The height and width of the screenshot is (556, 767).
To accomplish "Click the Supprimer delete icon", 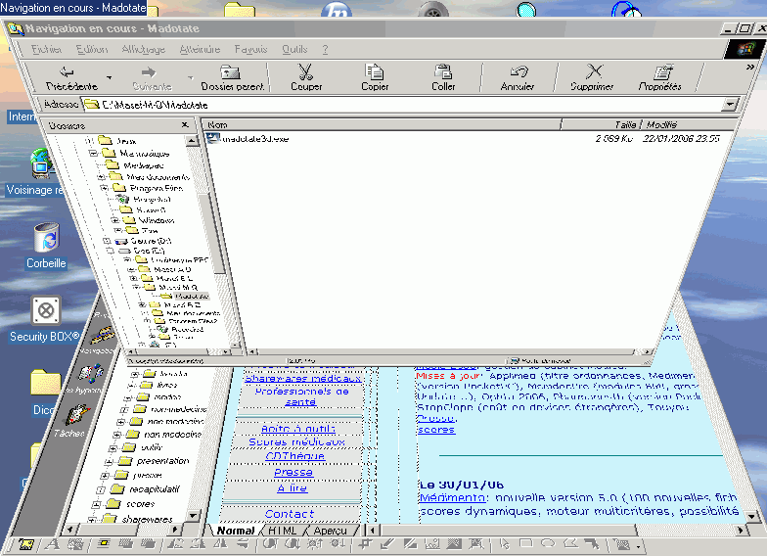I will (x=594, y=71).
